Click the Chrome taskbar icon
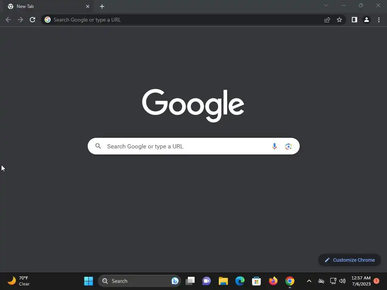The image size is (387, 290). point(290,281)
